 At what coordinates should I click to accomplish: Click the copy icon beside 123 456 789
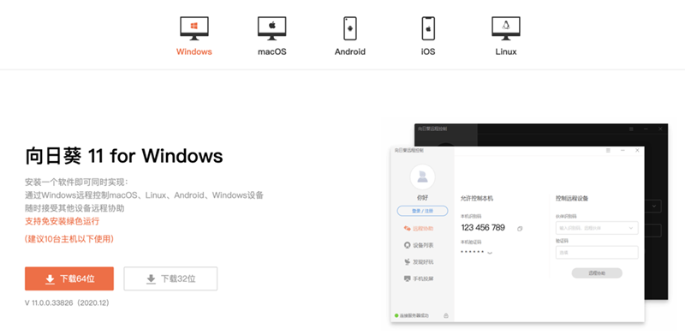tap(520, 228)
